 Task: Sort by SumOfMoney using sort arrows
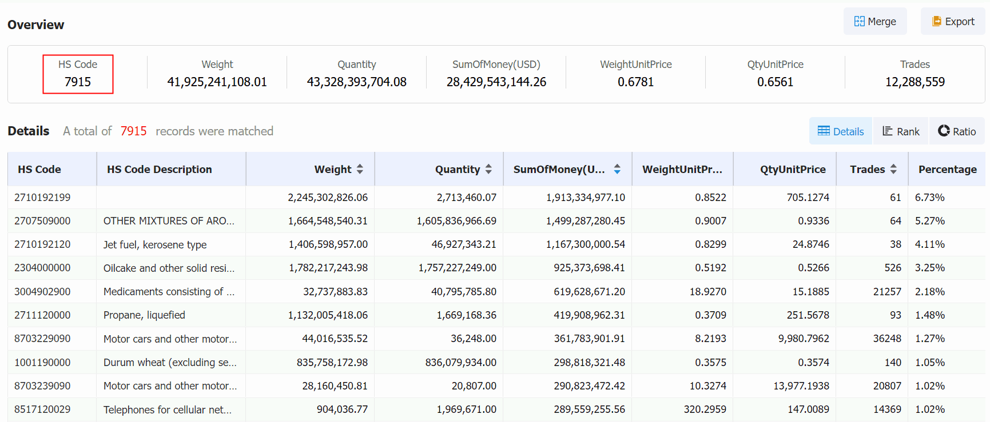click(617, 169)
